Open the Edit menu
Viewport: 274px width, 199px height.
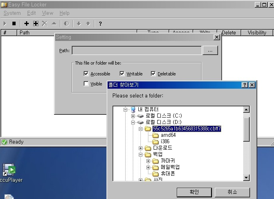pos(32,13)
